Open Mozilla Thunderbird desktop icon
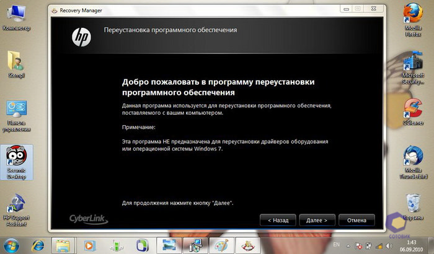 pyautogui.click(x=412, y=157)
